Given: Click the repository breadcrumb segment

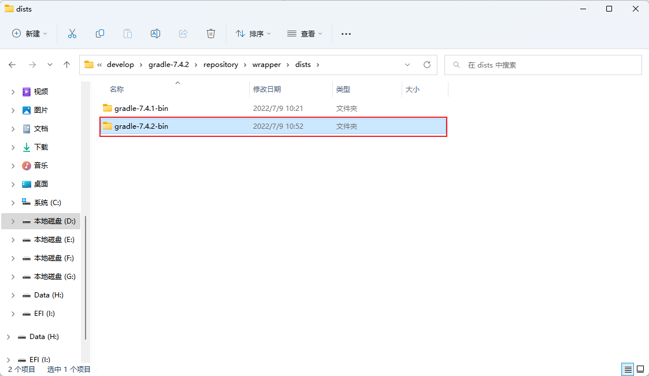Looking at the screenshot, I should (221, 65).
